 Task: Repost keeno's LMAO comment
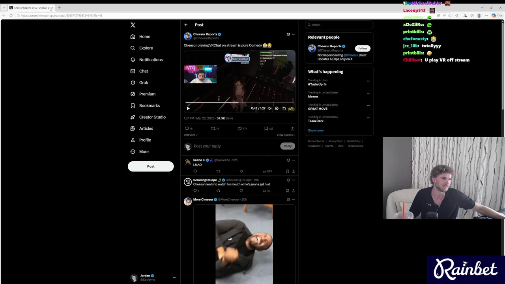coord(218,171)
